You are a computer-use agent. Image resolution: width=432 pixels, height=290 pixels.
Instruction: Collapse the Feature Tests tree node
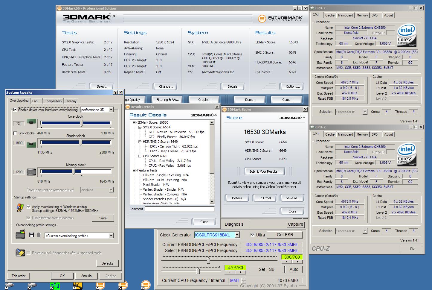[134, 170]
